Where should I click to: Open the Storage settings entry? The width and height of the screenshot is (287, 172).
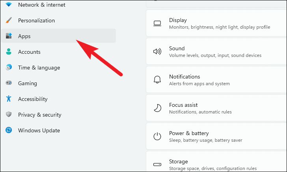coord(216,161)
